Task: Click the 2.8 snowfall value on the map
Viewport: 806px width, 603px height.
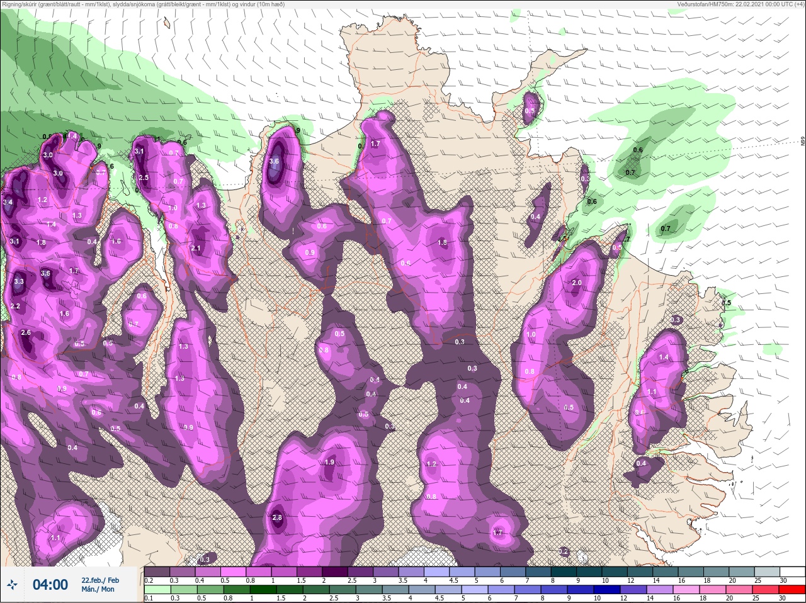Action: click(x=277, y=517)
